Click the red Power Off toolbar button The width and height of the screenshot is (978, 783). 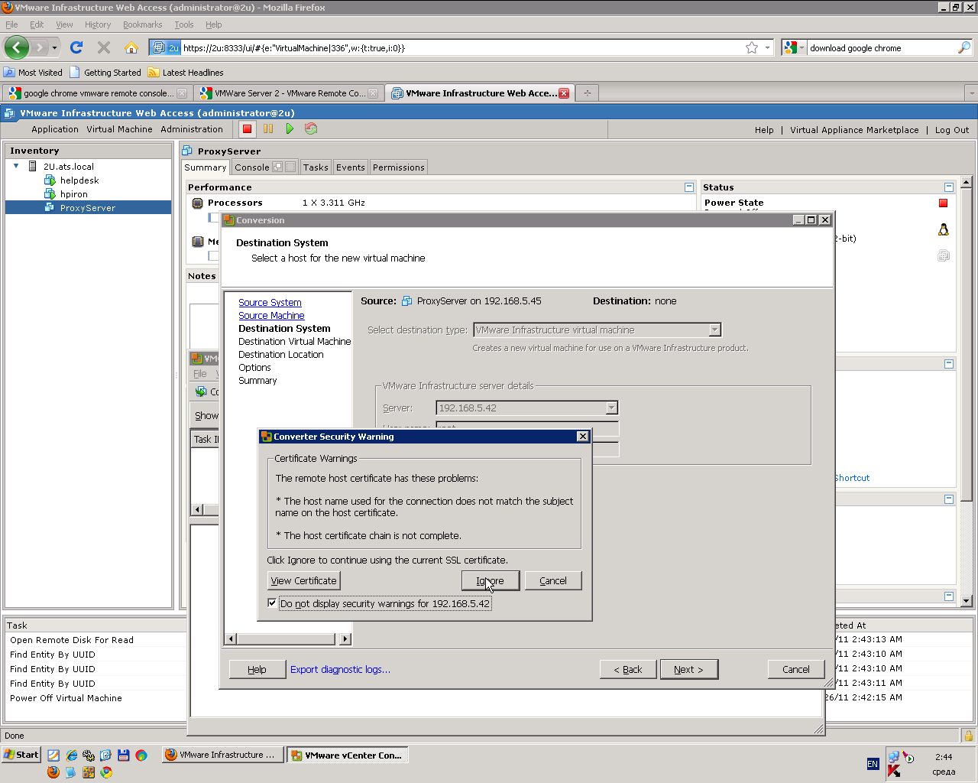pos(247,129)
